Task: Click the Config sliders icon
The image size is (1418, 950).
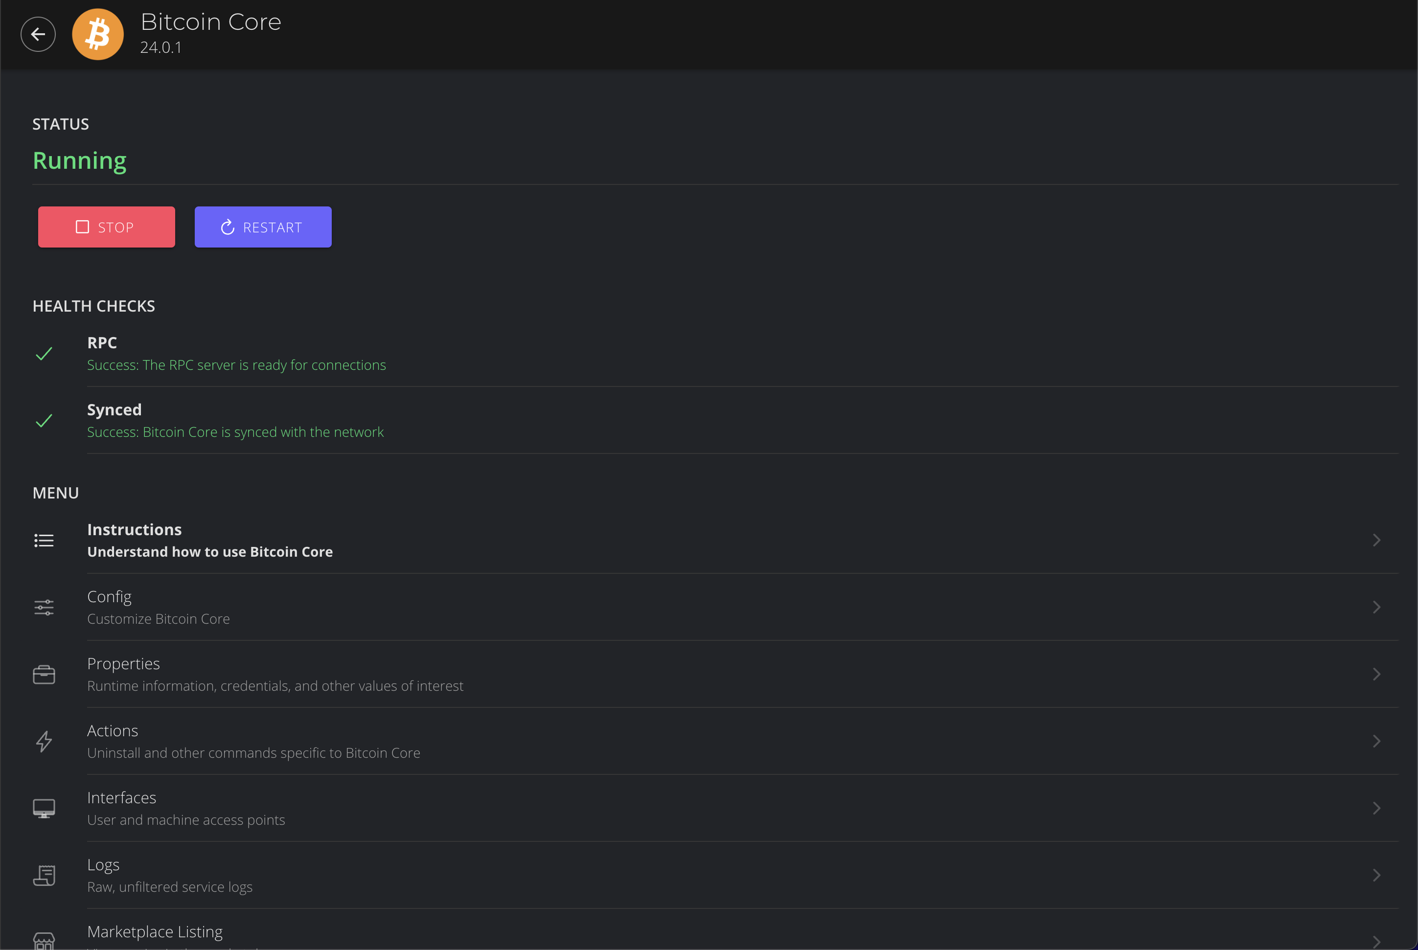Action: 44,607
